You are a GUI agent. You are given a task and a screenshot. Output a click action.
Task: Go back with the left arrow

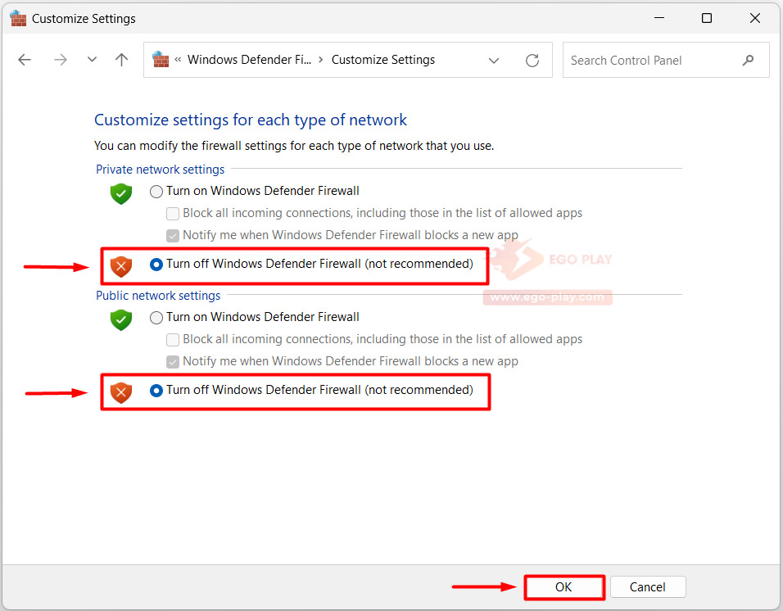[25, 61]
